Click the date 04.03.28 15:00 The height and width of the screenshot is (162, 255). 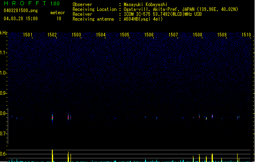click(x=21, y=19)
